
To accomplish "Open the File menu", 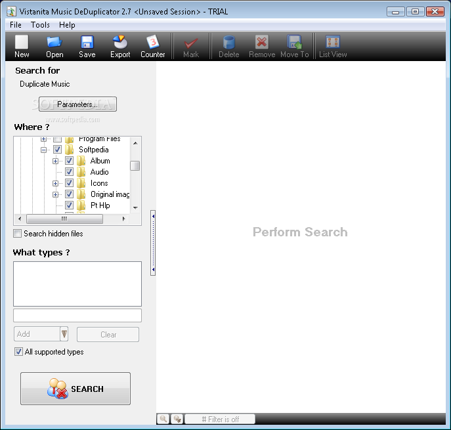I will pos(16,25).
